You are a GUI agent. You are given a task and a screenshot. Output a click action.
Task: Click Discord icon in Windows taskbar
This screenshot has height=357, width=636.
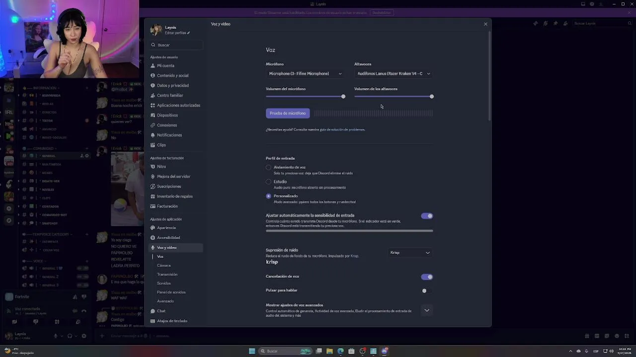[x=384, y=351]
